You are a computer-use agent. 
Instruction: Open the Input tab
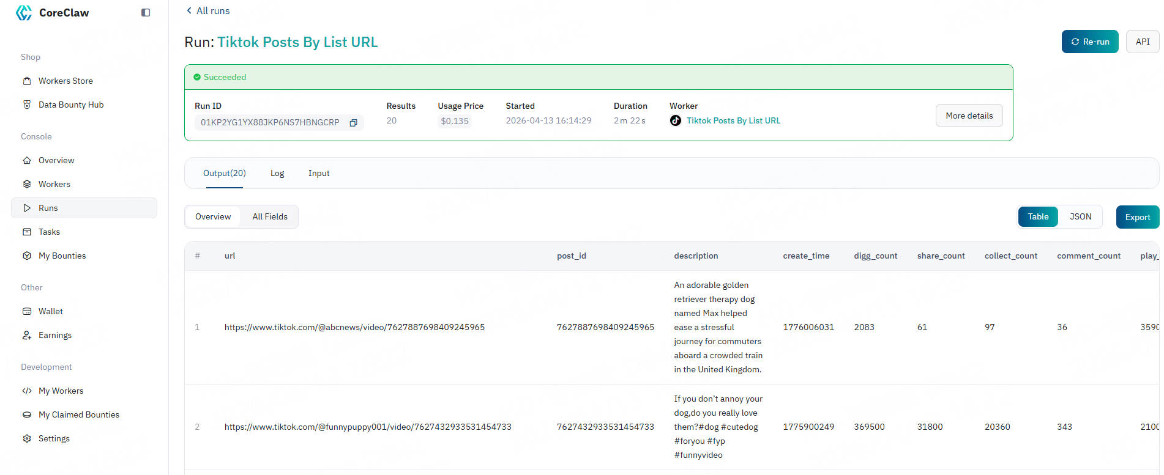319,174
